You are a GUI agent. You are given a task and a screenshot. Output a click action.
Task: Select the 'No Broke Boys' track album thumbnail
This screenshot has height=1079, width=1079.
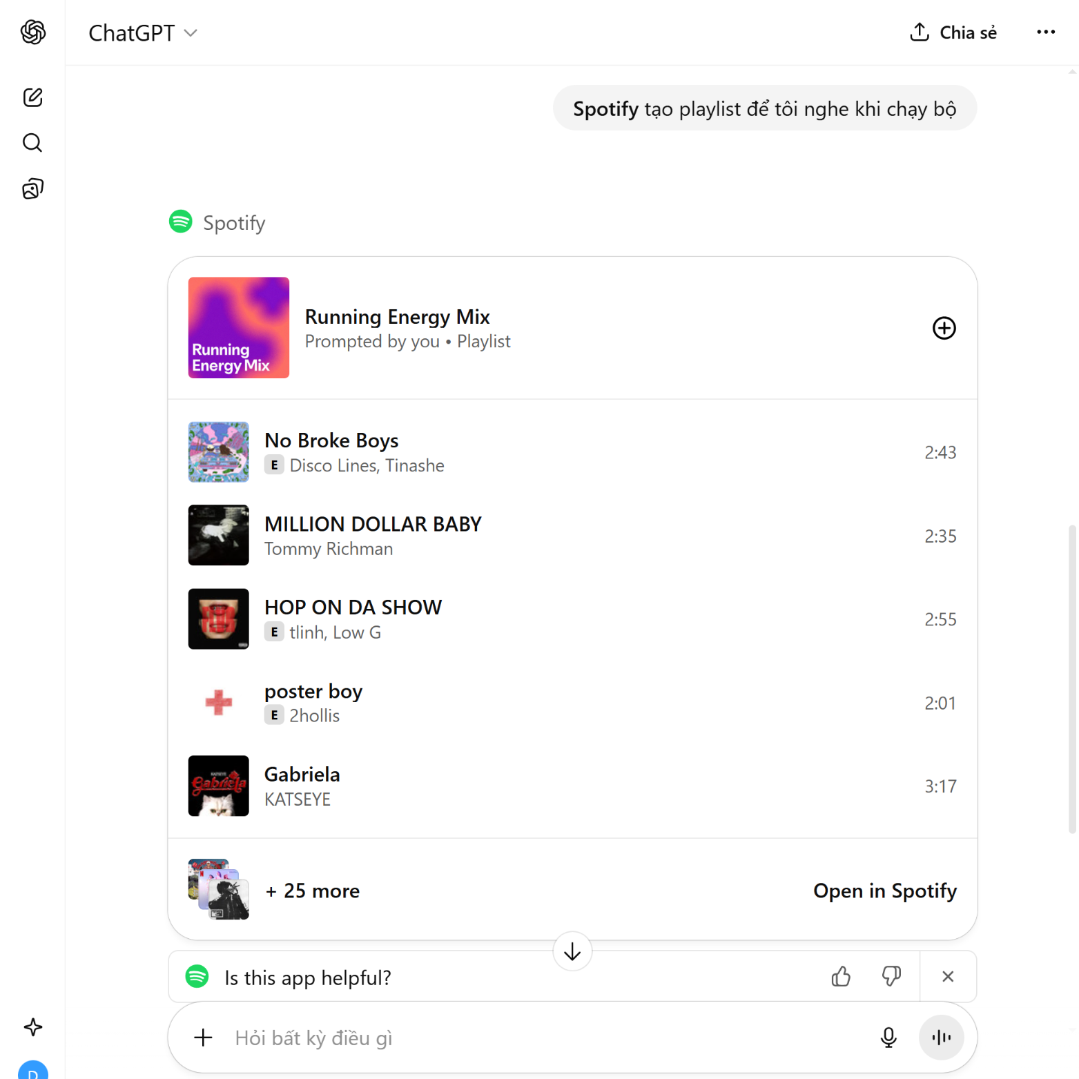218,452
